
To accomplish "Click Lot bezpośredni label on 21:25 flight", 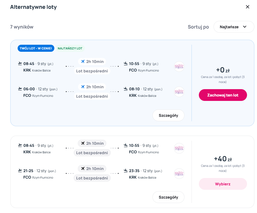I will [92, 178].
